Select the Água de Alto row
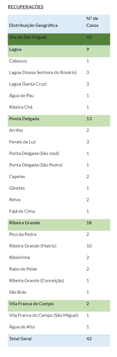The width and height of the screenshot is (117, 357). coord(59,327)
